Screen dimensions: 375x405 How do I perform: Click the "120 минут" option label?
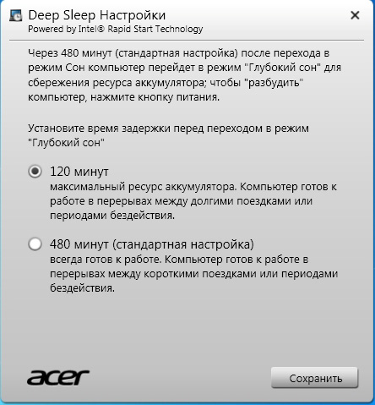click(79, 172)
